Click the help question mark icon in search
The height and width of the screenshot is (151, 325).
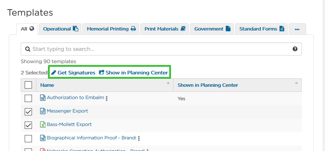coord(295,49)
